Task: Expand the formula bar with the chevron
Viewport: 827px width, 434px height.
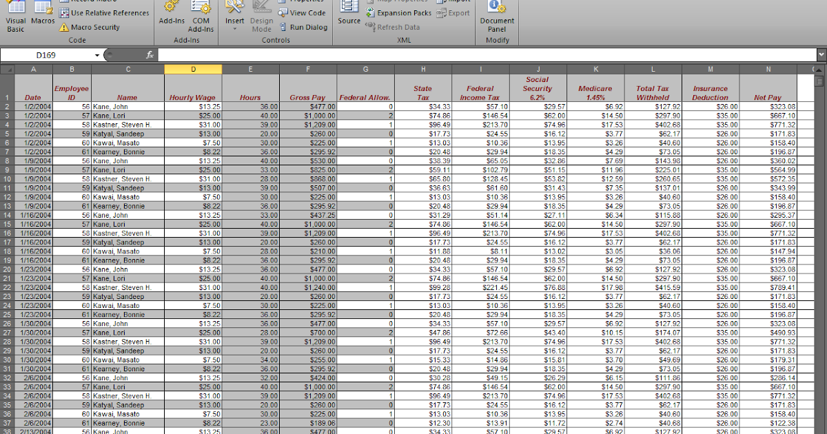Action: click(x=820, y=54)
